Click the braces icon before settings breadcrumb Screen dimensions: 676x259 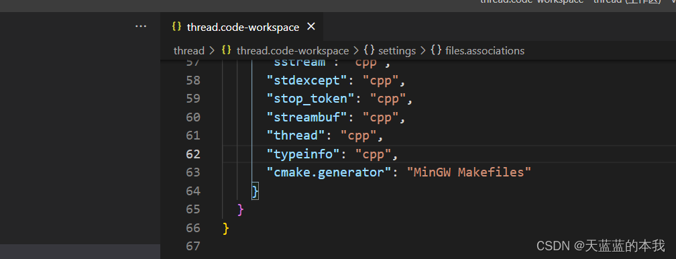(369, 50)
